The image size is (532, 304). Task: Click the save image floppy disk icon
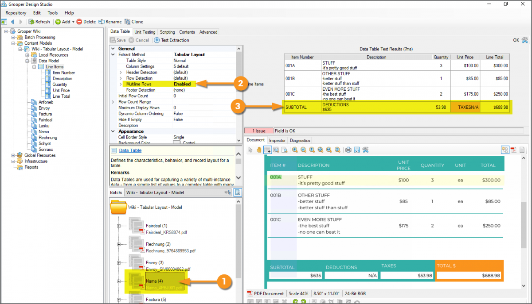coord(357,150)
